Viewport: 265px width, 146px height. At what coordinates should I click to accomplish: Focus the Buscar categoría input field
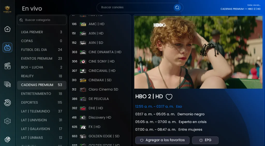pyautogui.click(x=42, y=20)
